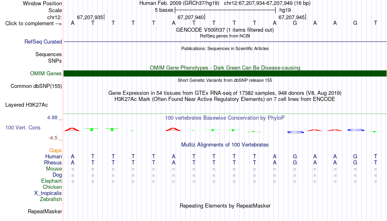Screen dimensions: 387x221
Task: Click the -4.5 PhyloP lower scale value
Action: pyautogui.click(x=53, y=138)
